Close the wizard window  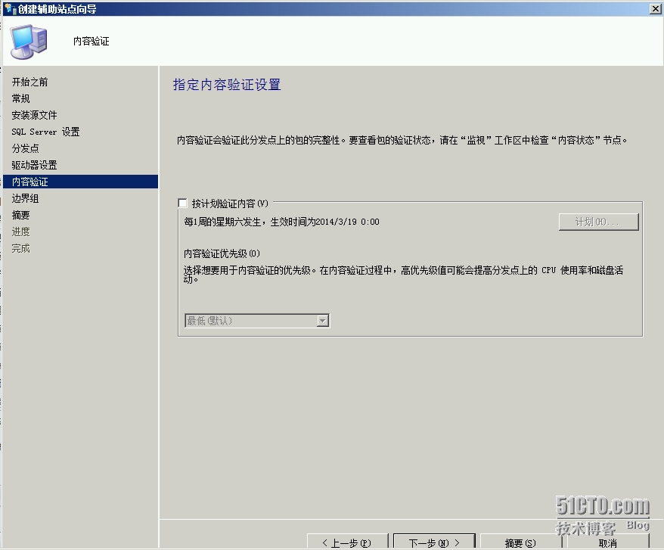click(656, 8)
